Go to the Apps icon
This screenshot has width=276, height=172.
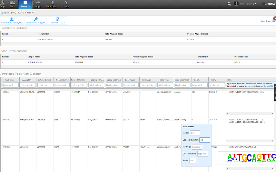(38, 4)
